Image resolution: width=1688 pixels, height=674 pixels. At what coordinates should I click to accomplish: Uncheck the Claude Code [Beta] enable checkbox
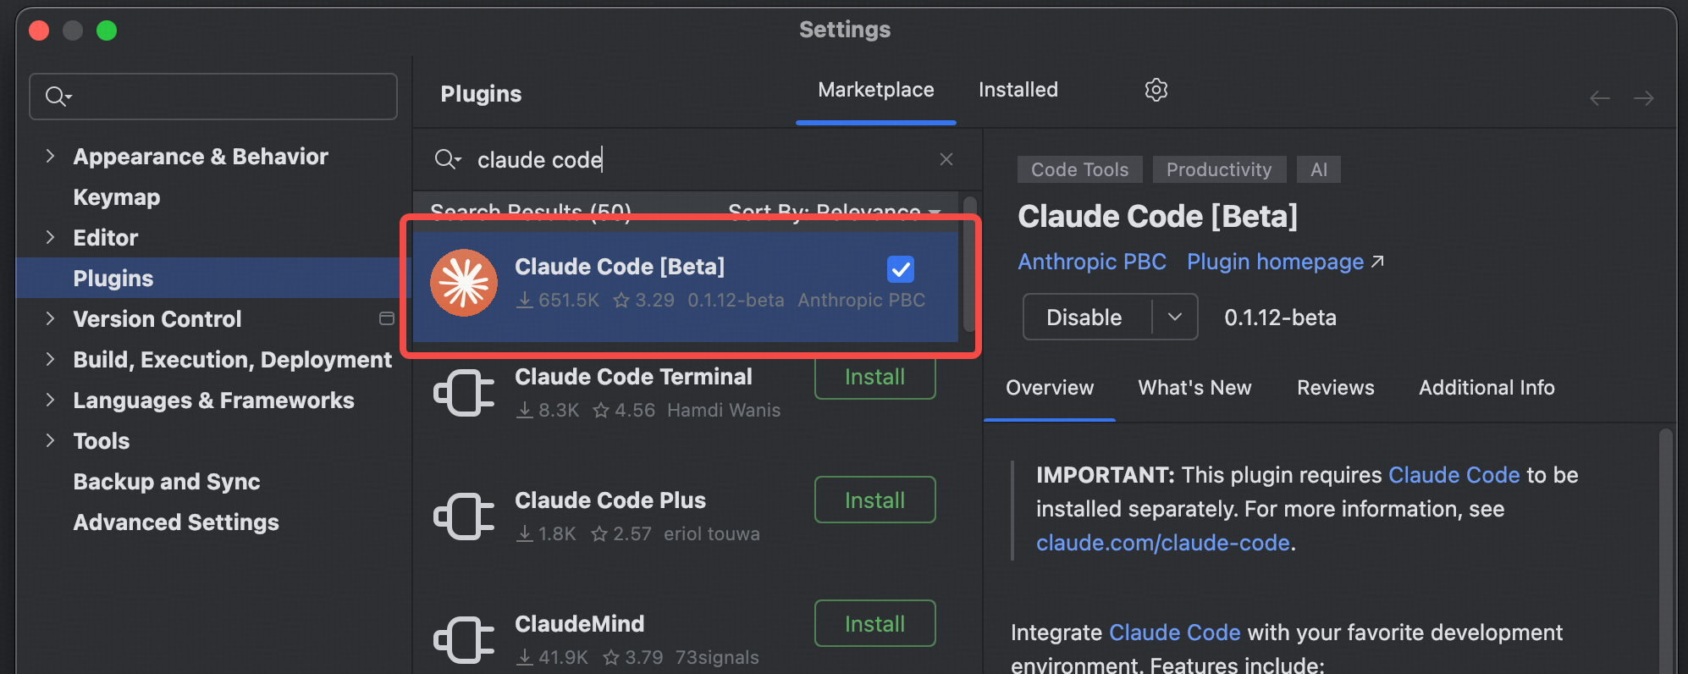[901, 269]
